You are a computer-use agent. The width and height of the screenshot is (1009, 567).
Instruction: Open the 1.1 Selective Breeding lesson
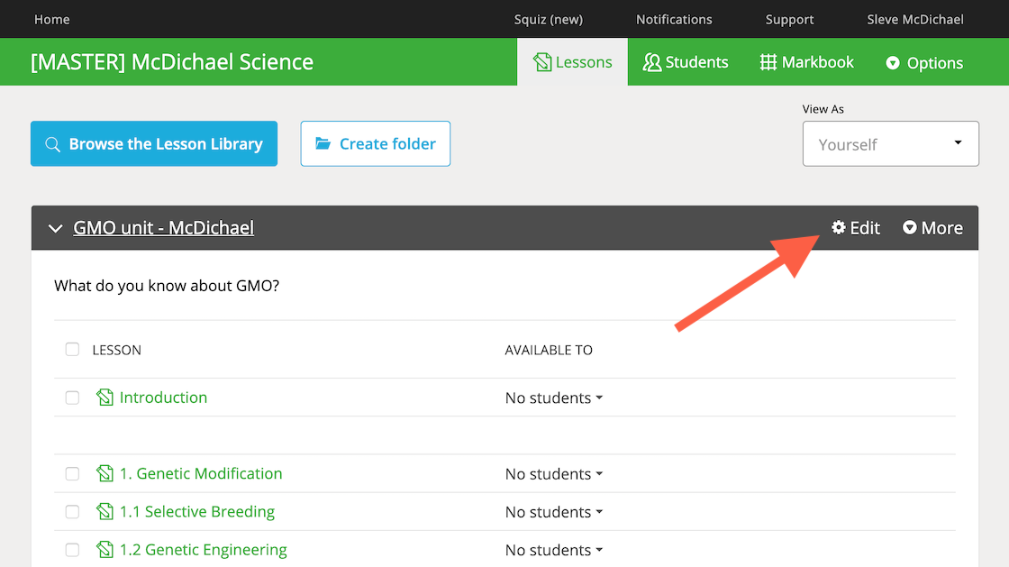pyautogui.click(x=197, y=511)
